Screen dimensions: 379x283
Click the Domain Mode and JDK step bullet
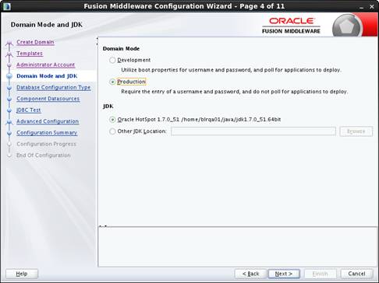9,76
